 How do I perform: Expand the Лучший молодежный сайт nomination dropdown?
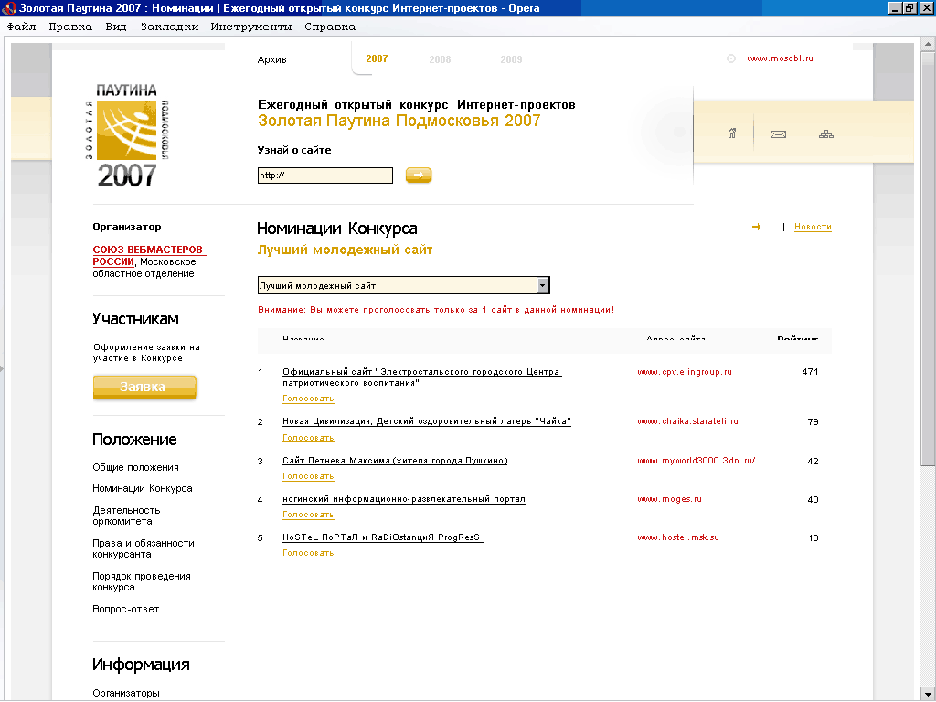click(543, 285)
